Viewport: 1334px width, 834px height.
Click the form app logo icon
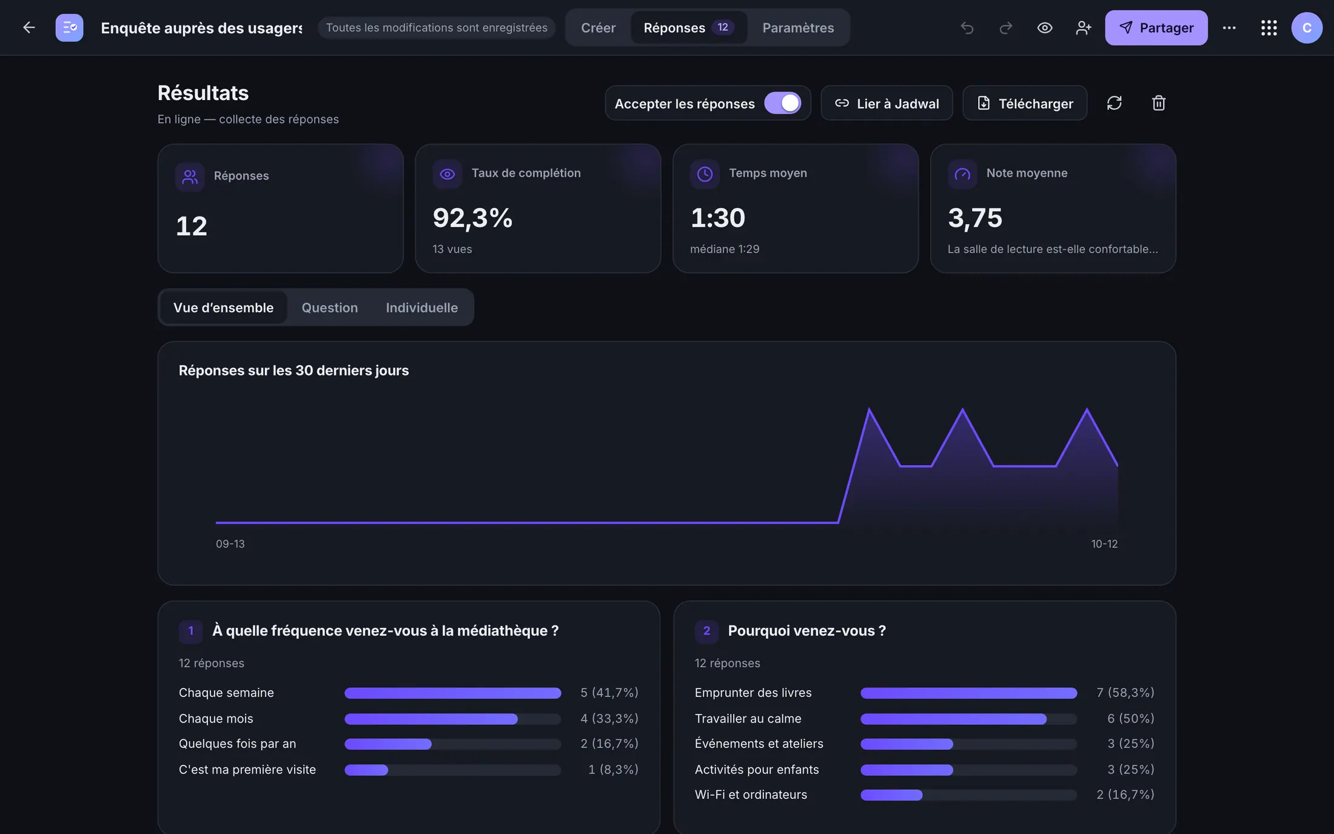(69, 27)
